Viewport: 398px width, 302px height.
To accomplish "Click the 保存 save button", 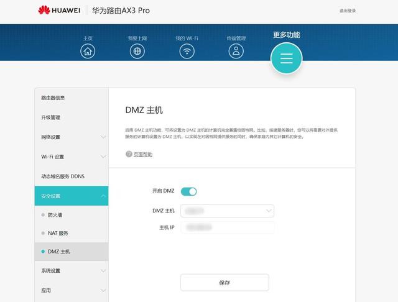I will click(x=224, y=283).
